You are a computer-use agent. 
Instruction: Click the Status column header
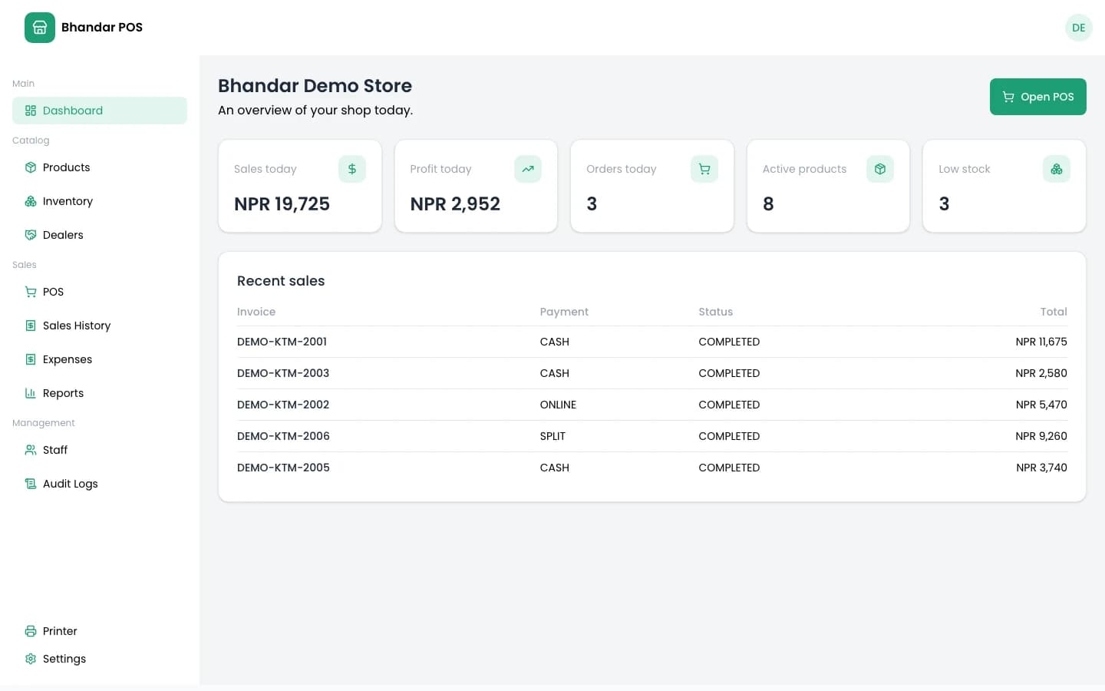pos(715,312)
